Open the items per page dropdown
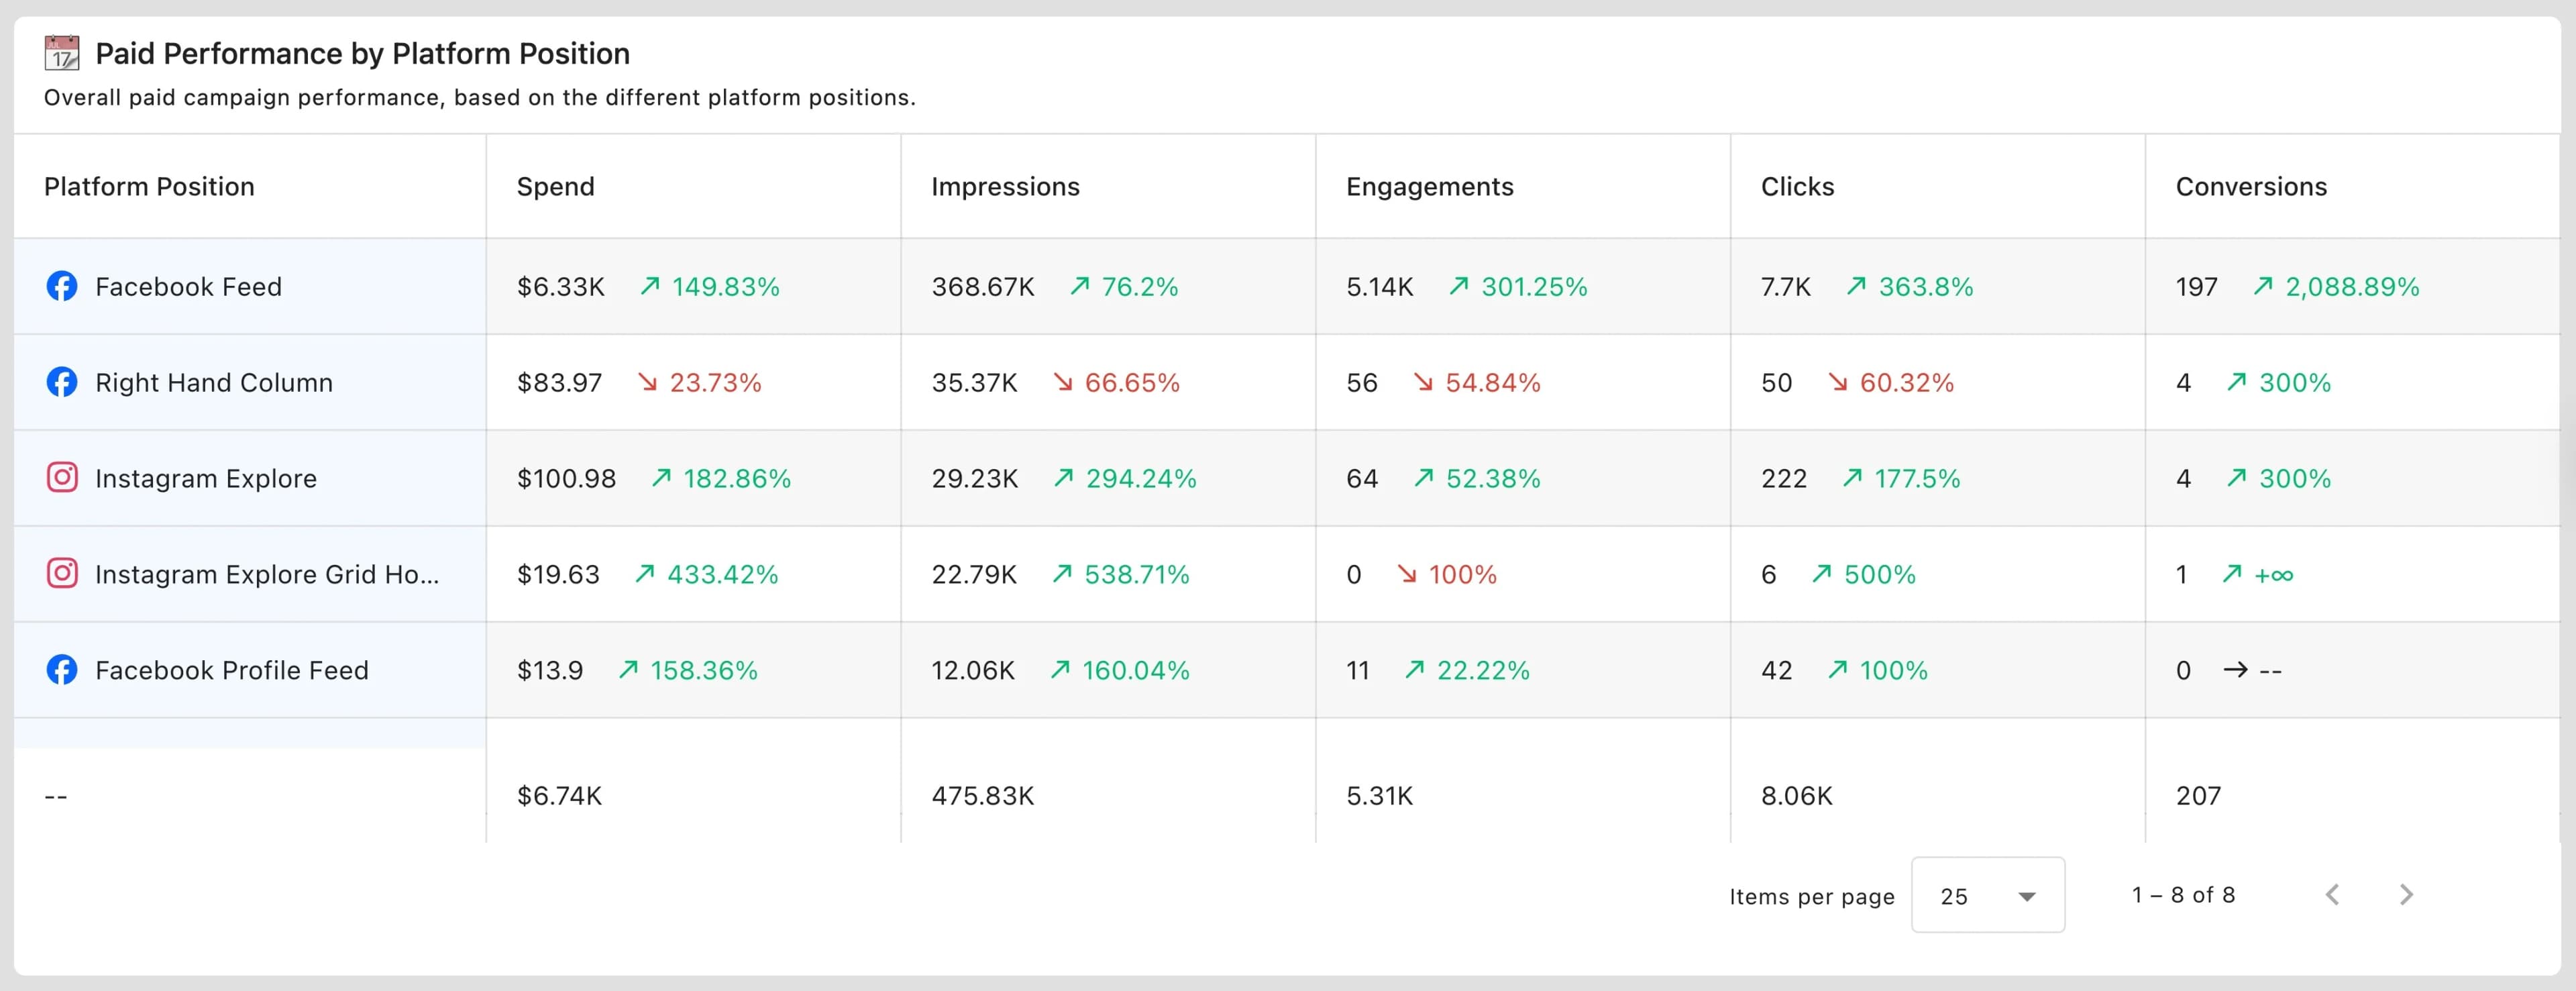This screenshot has height=991, width=2576. click(1986, 895)
